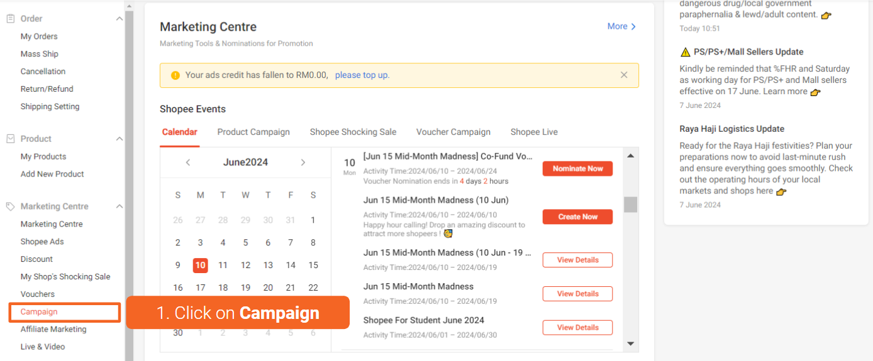Open Discount in sidebar
This screenshot has width=873, height=361.
tap(36, 259)
